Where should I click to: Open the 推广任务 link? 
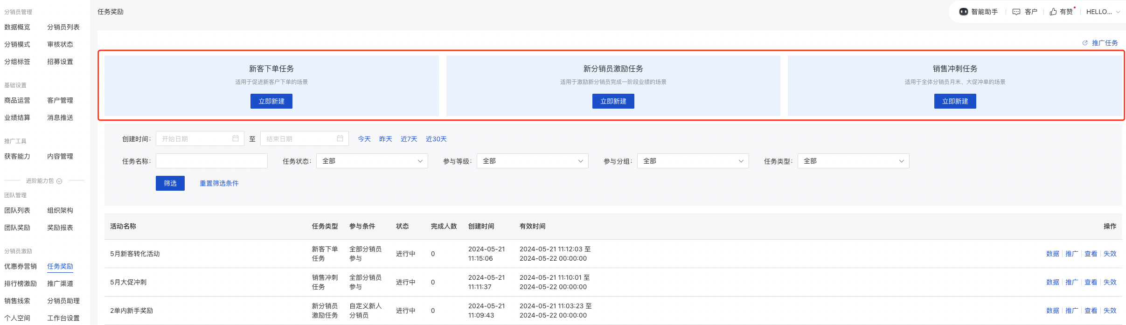click(1105, 43)
